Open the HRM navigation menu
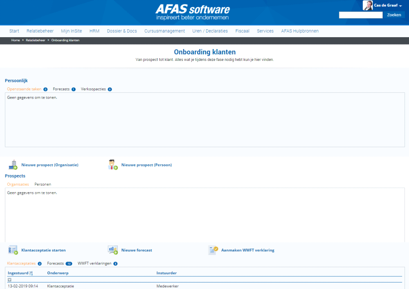 pyautogui.click(x=94, y=31)
